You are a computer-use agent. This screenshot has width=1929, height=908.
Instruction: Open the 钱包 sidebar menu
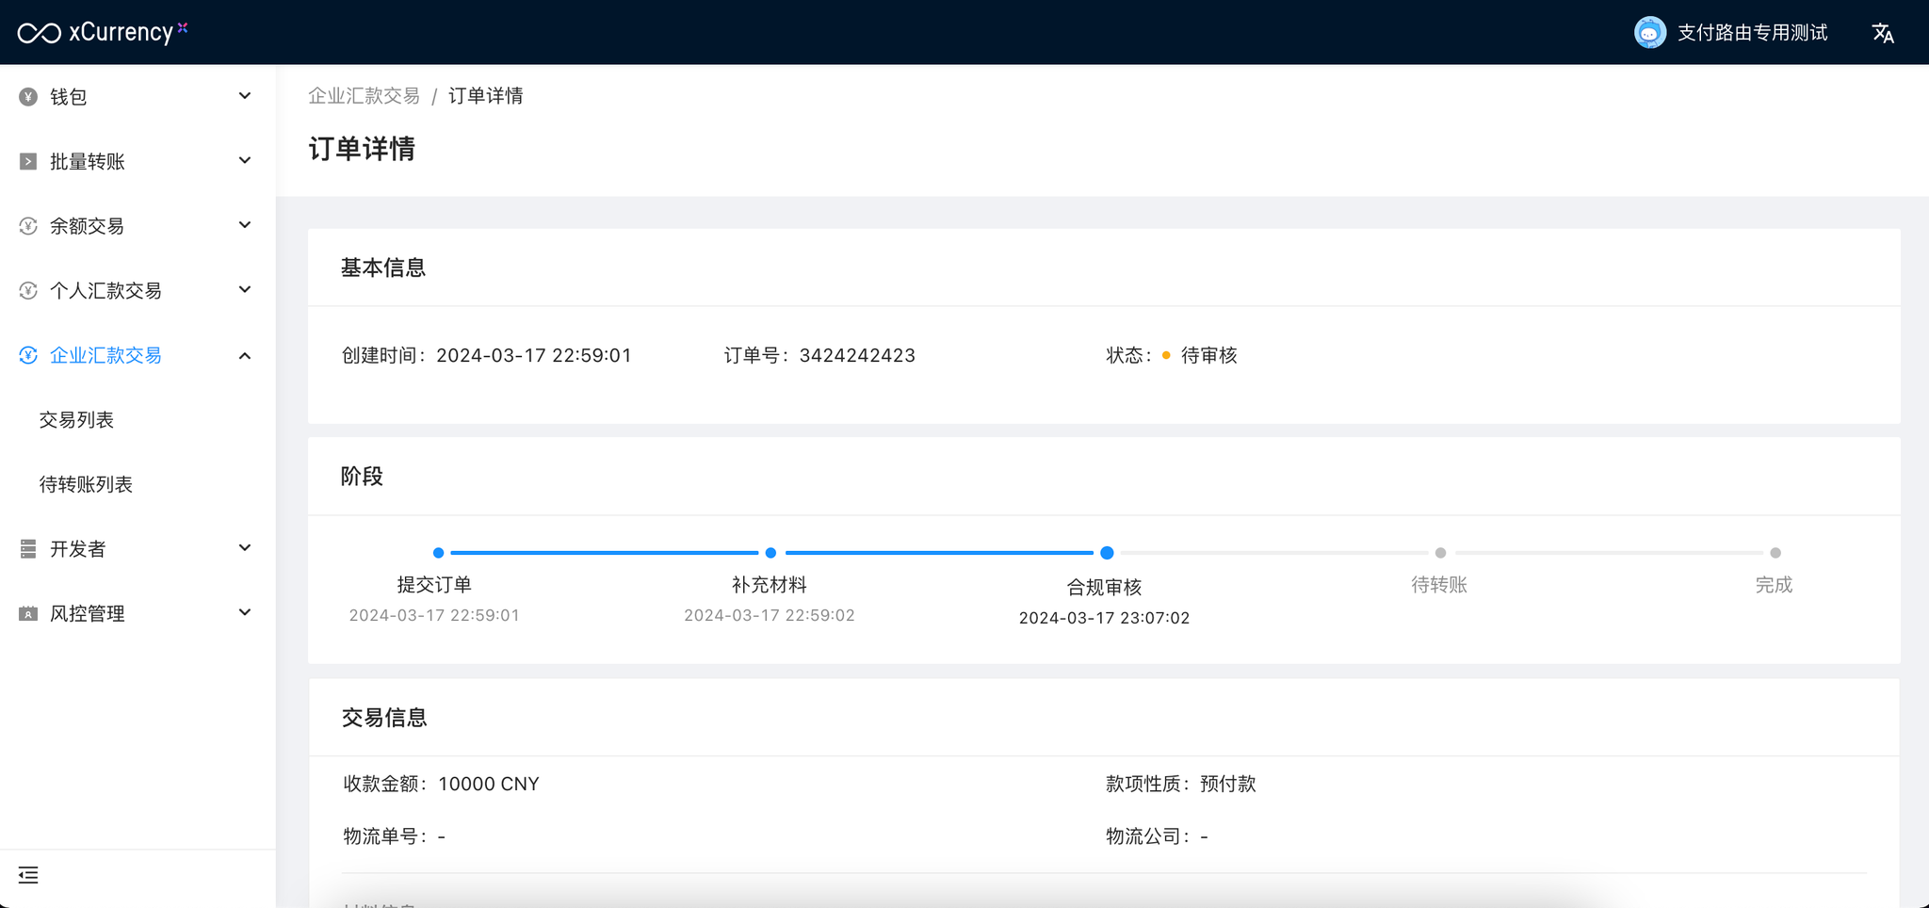138,97
